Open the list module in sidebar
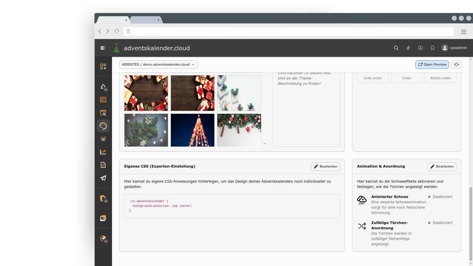This screenshot has height=266, width=473. pos(103,100)
